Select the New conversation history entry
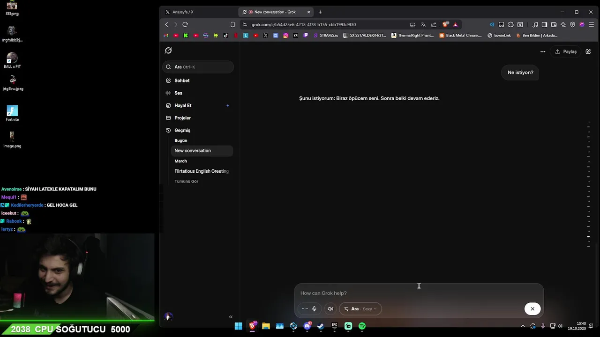This screenshot has height=337, width=600. pos(202,151)
